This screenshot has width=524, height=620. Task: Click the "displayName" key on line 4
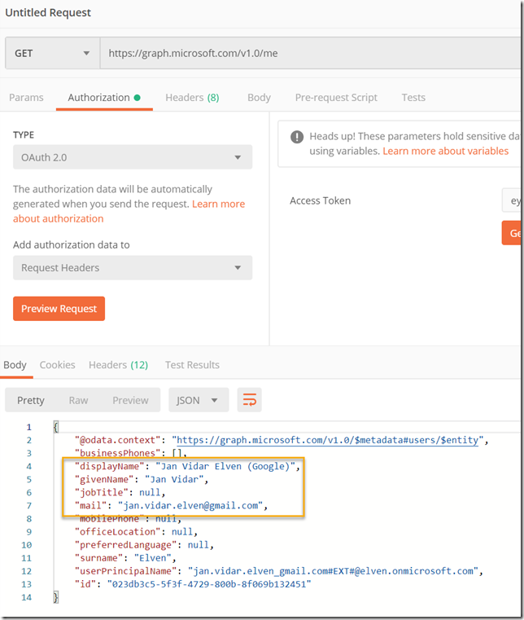110,466
